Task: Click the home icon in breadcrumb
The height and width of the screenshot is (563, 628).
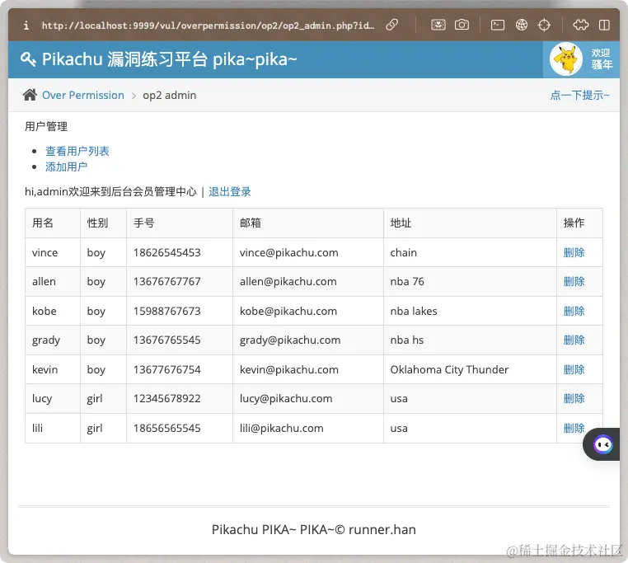Action: (x=30, y=95)
